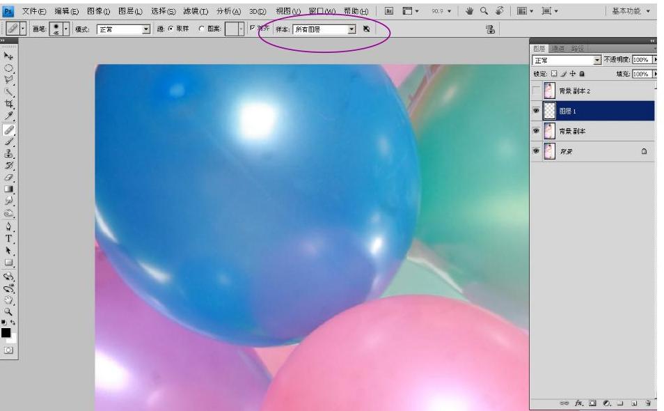
Task: Select the Elliptical Marquee tool
Action: tap(8, 68)
